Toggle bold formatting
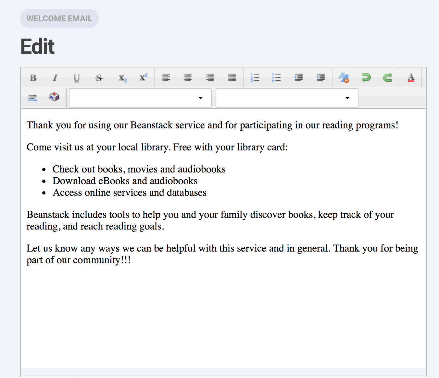Screen dimensions: 439x378 (x=33, y=78)
